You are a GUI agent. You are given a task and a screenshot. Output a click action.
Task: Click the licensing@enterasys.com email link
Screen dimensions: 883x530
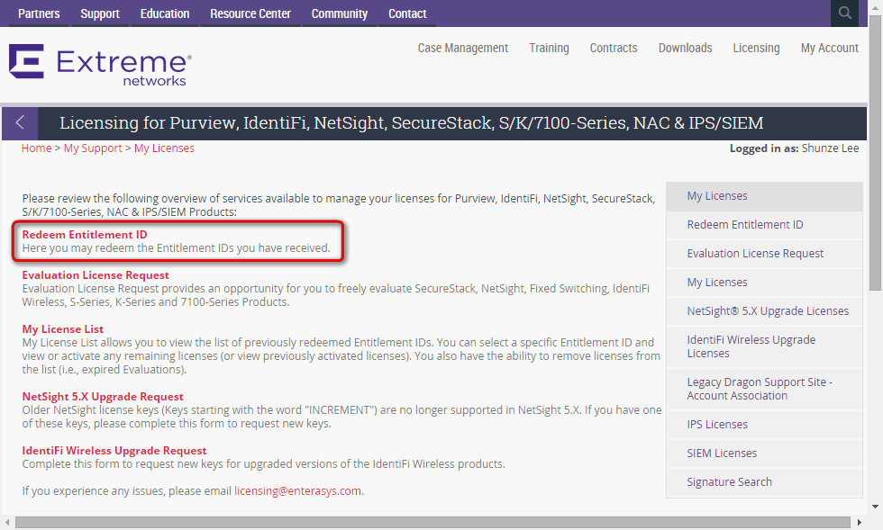tap(297, 490)
